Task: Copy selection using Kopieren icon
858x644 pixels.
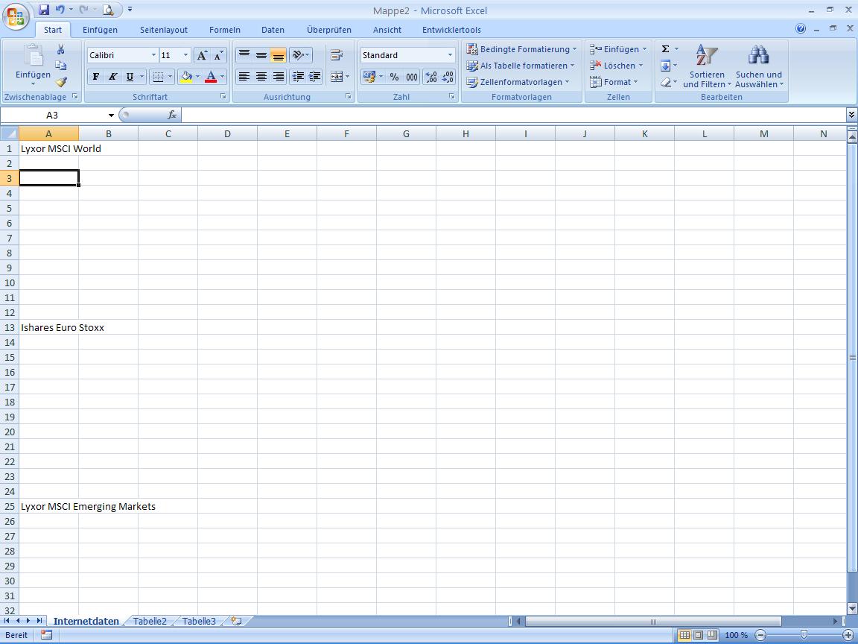Action: point(61,66)
